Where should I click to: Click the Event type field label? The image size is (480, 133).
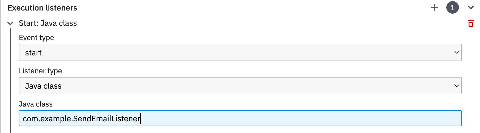[x=36, y=38]
